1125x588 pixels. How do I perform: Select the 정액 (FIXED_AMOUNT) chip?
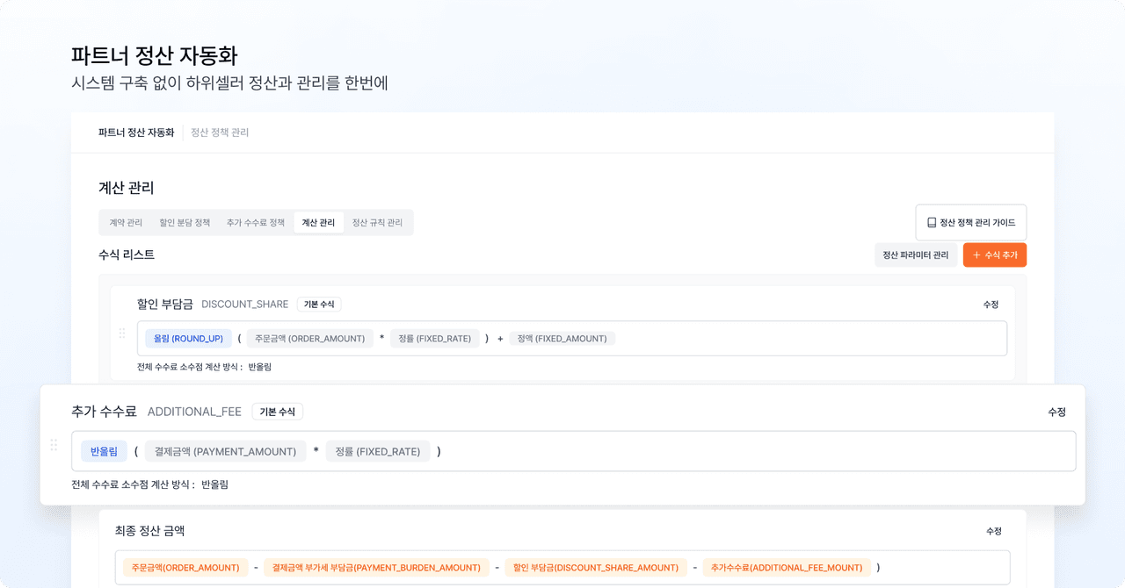click(562, 339)
